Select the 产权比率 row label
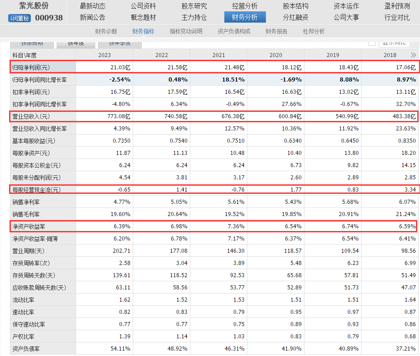The height and width of the screenshot is (356, 420). click(x=23, y=337)
